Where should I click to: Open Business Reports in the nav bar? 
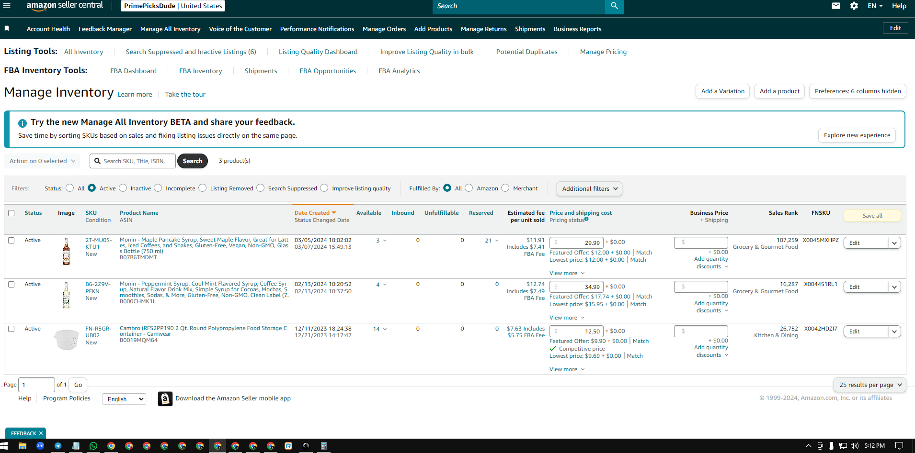[x=577, y=29]
